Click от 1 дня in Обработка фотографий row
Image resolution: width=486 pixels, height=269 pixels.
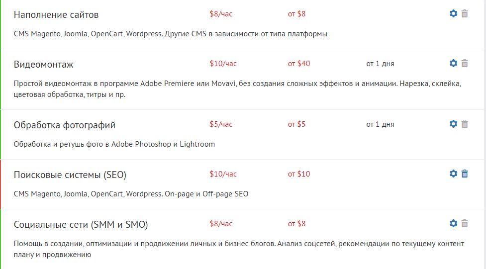click(380, 124)
